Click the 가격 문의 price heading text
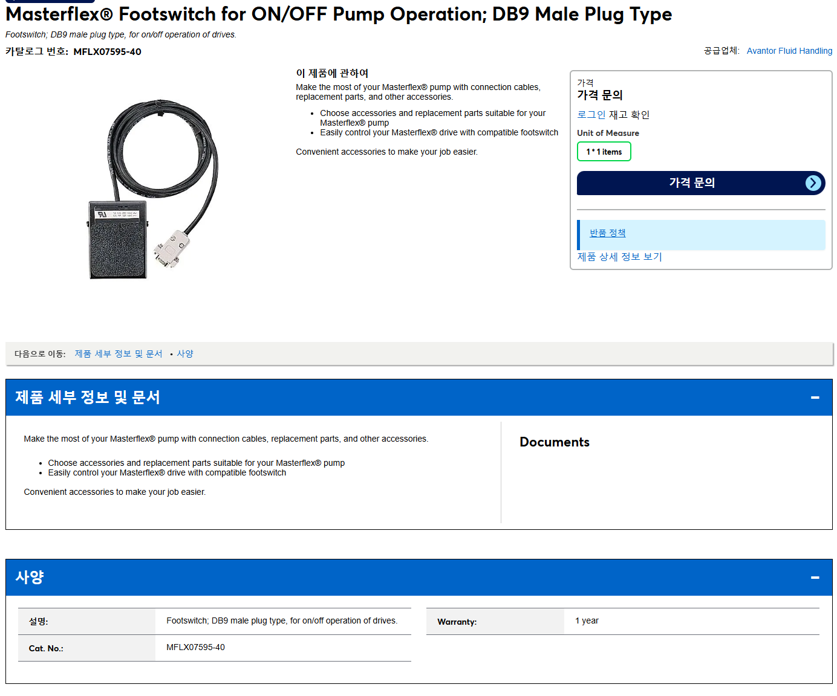 599,95
